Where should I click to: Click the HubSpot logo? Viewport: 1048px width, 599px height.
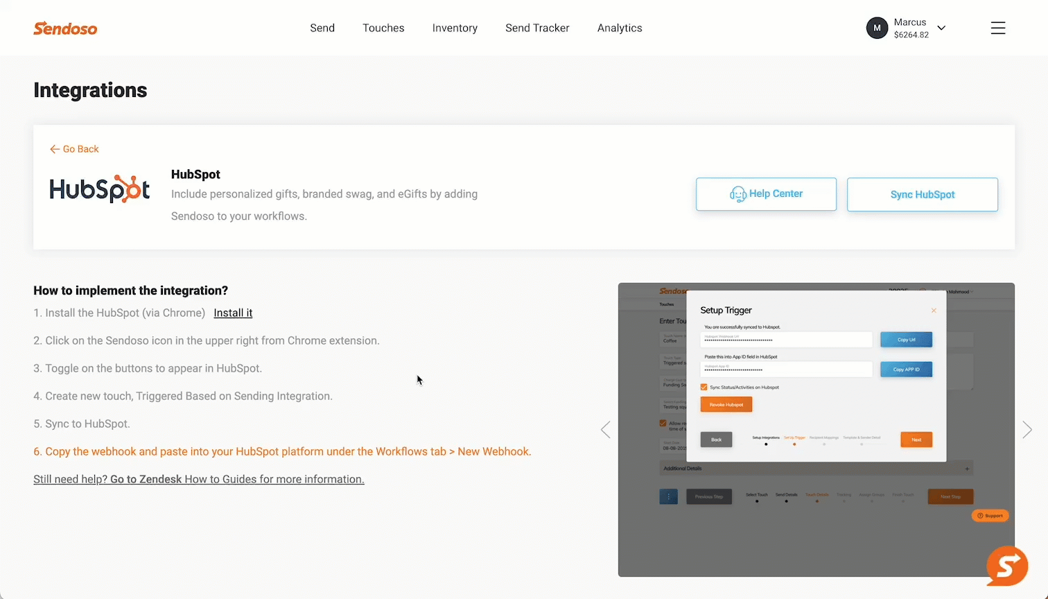pyautogui.click(x=100, y=189)
